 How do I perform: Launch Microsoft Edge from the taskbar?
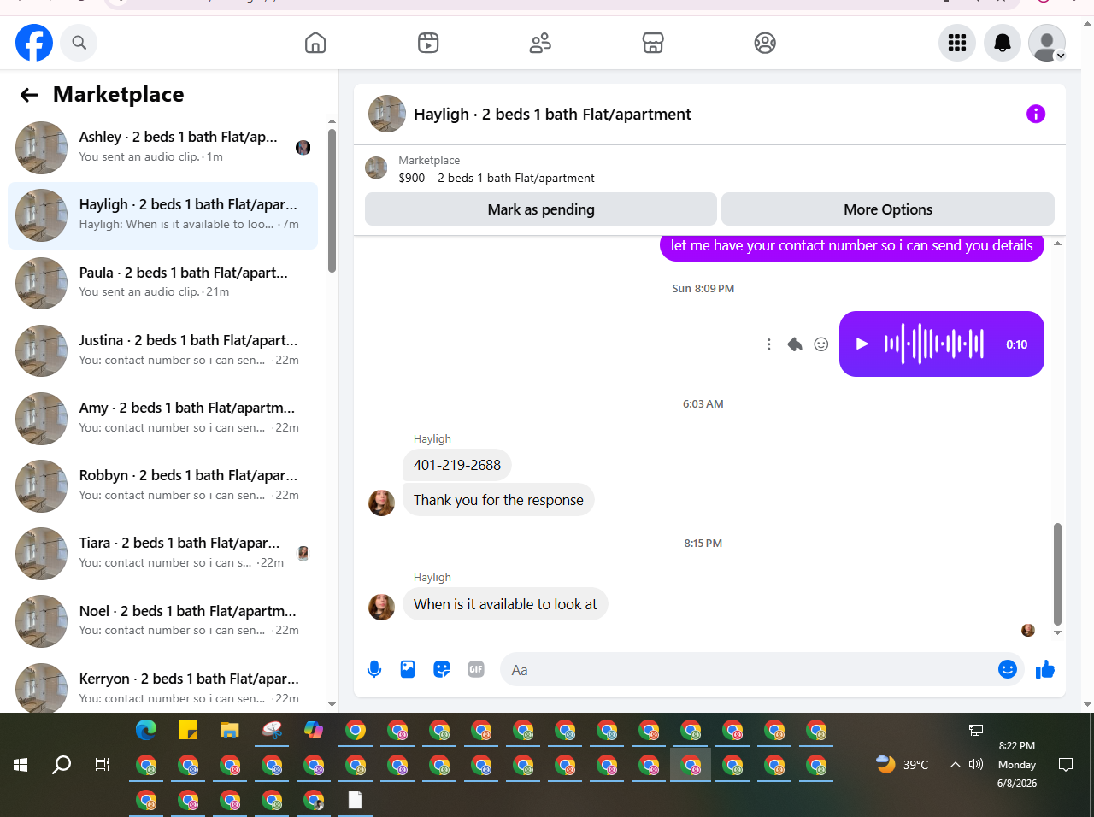pos(146,731)
